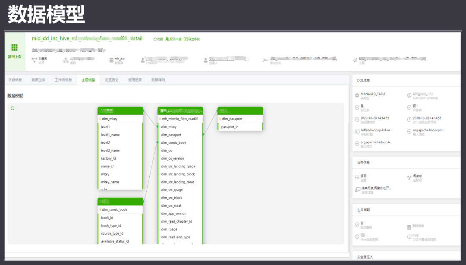Click the arrow icon beside 输入格式
This screenshot has width=466, height=265.
409,132
